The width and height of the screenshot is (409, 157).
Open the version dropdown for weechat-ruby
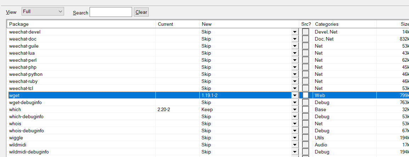(295, 81)
